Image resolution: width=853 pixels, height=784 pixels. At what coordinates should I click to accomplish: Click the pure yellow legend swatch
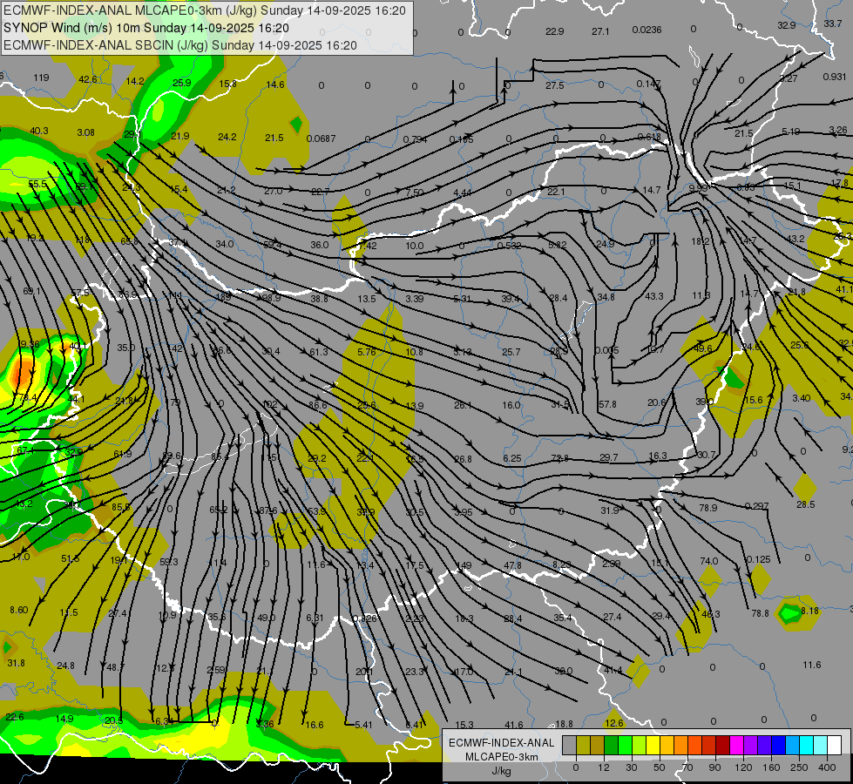pyautogui.click(x=653, y=746)
